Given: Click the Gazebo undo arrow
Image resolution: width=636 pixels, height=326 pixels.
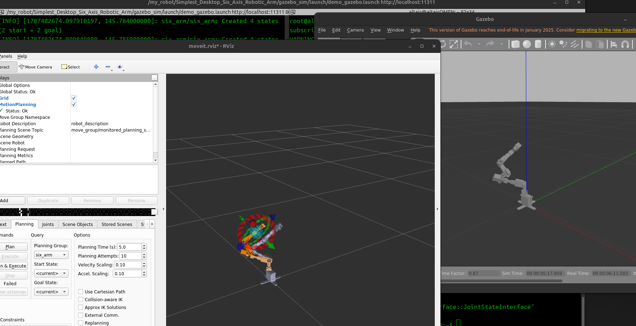Looking at the screenshot, I should [468, 44].
